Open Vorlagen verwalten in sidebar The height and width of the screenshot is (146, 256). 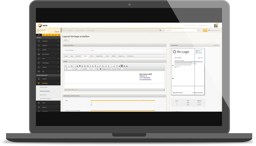click(x=45, y=91)
